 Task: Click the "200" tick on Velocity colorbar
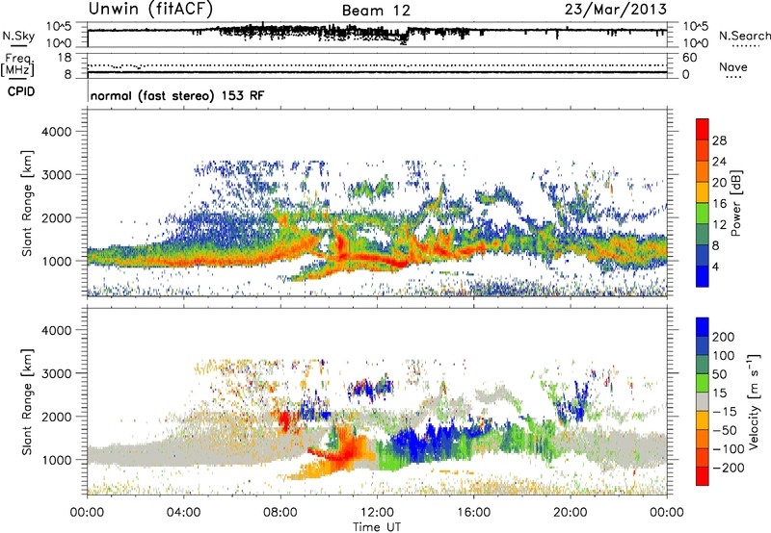[724, 337]
